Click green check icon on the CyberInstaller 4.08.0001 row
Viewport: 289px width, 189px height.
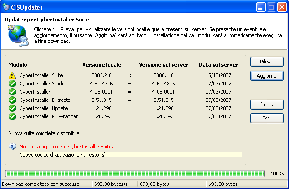(x=12, y=92)
